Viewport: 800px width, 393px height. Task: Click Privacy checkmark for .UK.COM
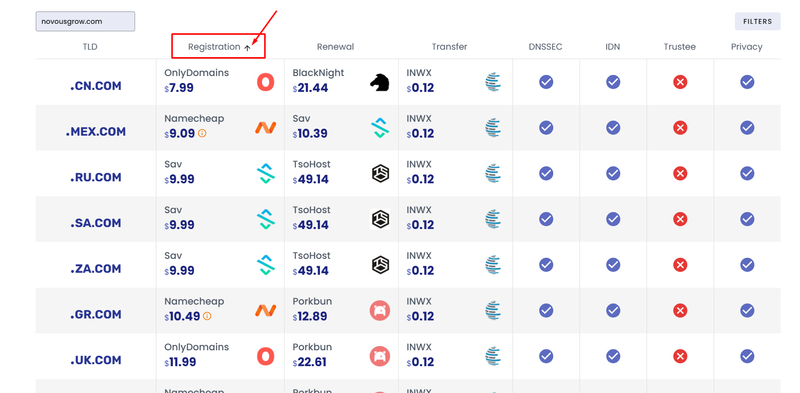coord(747,356)
